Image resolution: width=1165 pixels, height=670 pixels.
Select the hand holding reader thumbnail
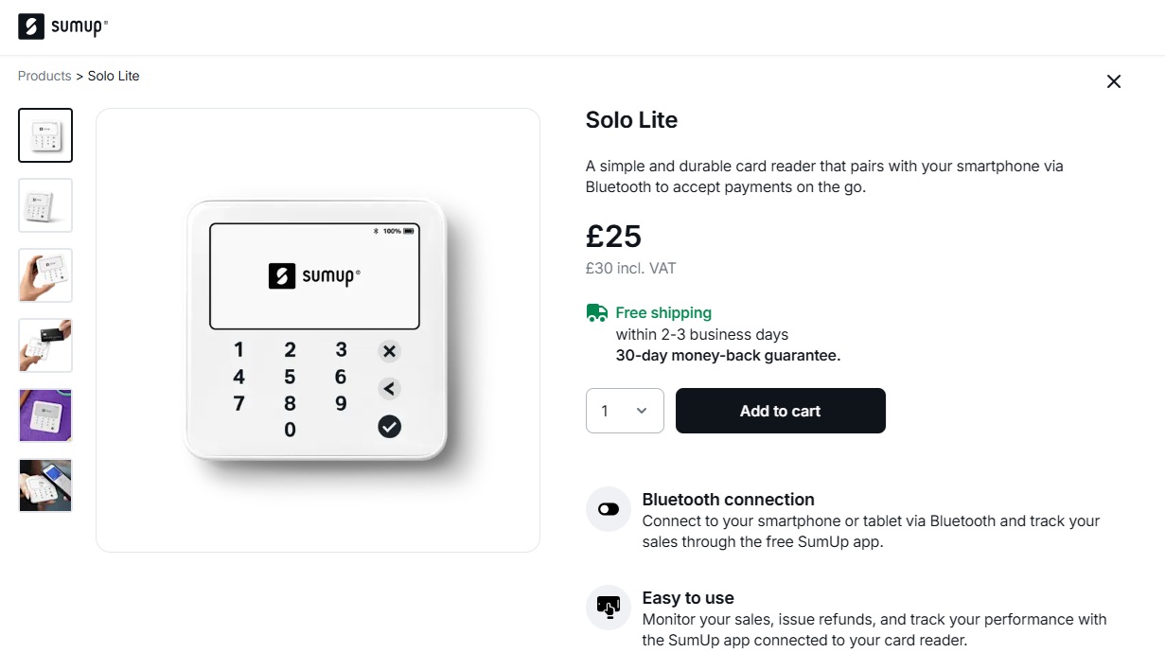pos(44,275)
